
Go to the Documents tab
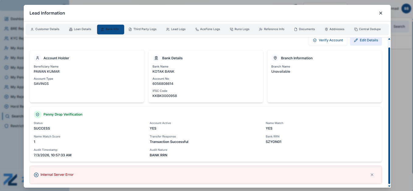click(x=304, y=29)
